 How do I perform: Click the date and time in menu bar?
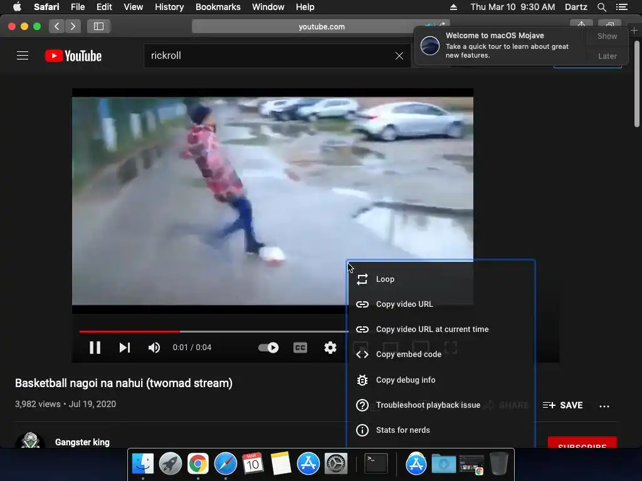pos(513,7)
